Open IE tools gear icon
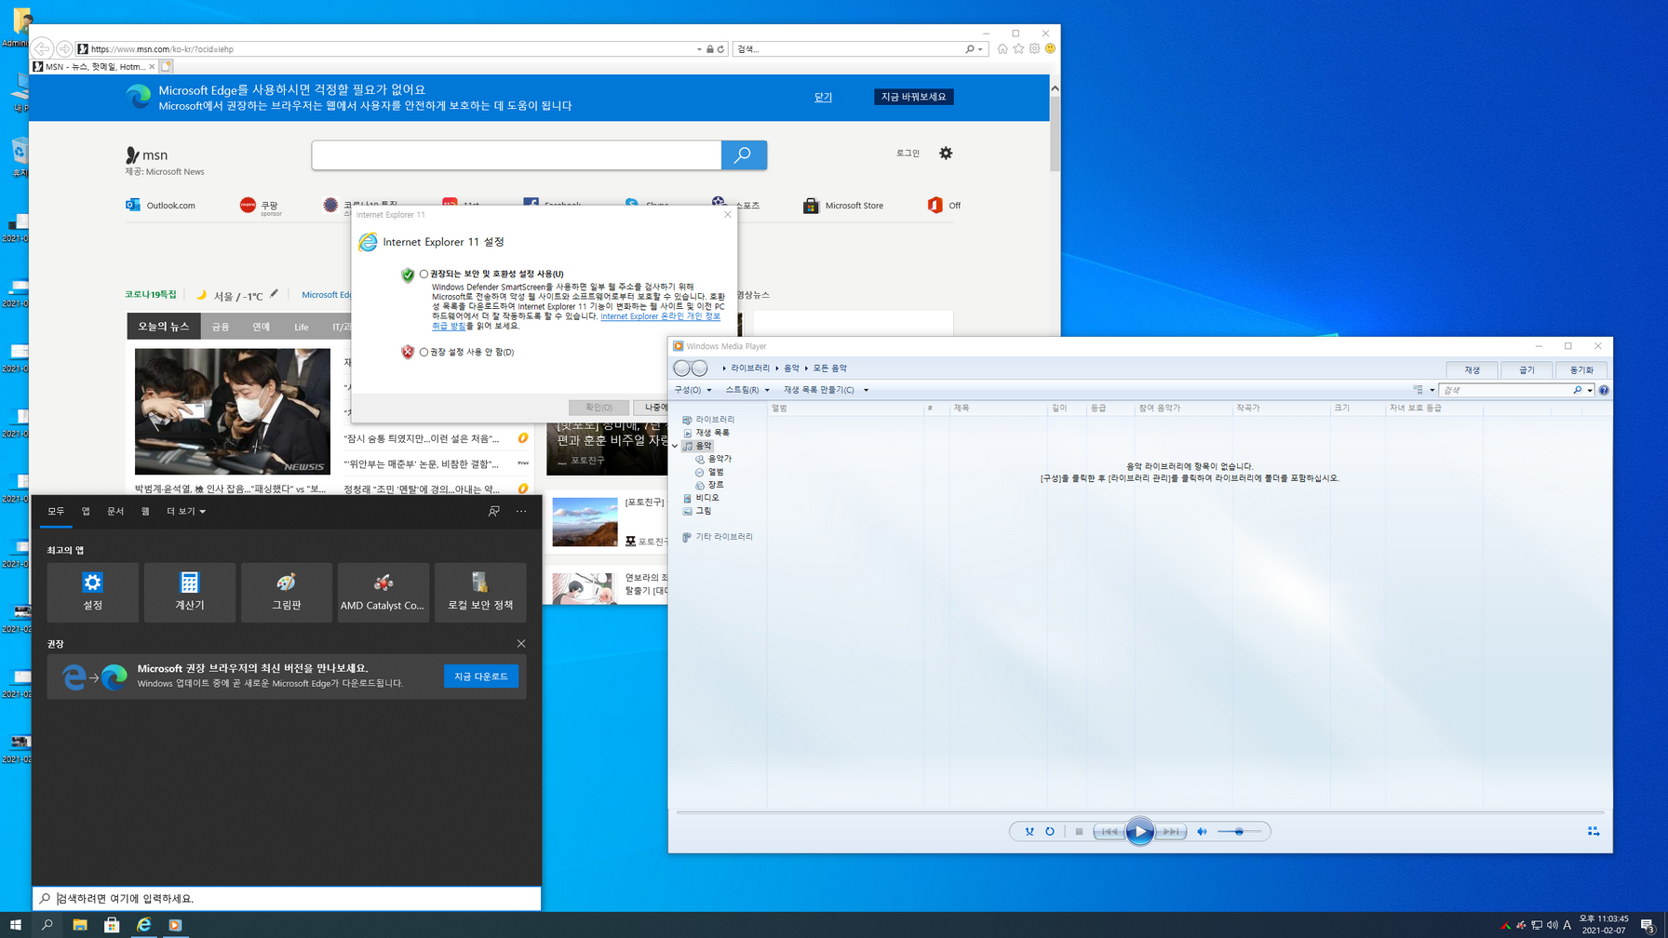Image resolution: width=1668 pixels, height=938 pixels. pyautogui.click(x=1034, y=49)
